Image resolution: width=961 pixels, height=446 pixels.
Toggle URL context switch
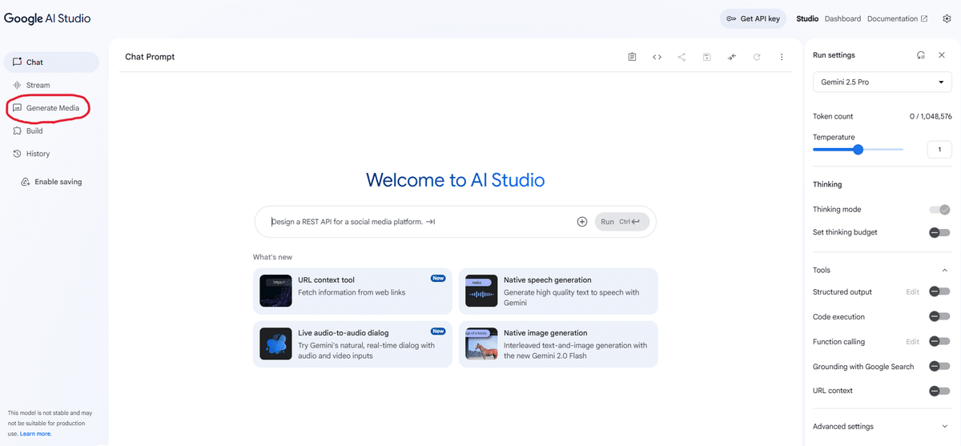click(x=939, y=391)
